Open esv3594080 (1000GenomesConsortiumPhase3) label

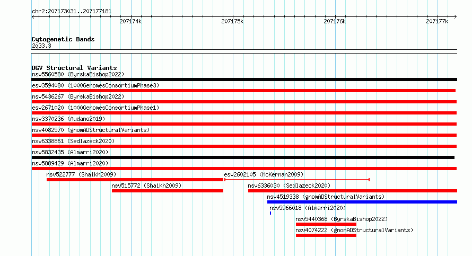(x=95, y=85)
